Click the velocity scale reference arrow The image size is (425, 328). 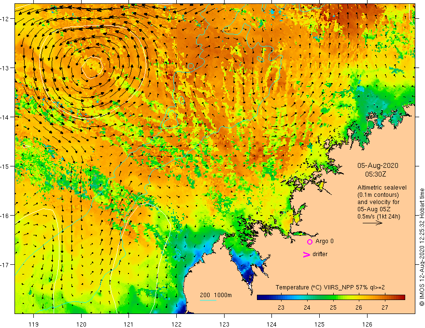(372, 223)
